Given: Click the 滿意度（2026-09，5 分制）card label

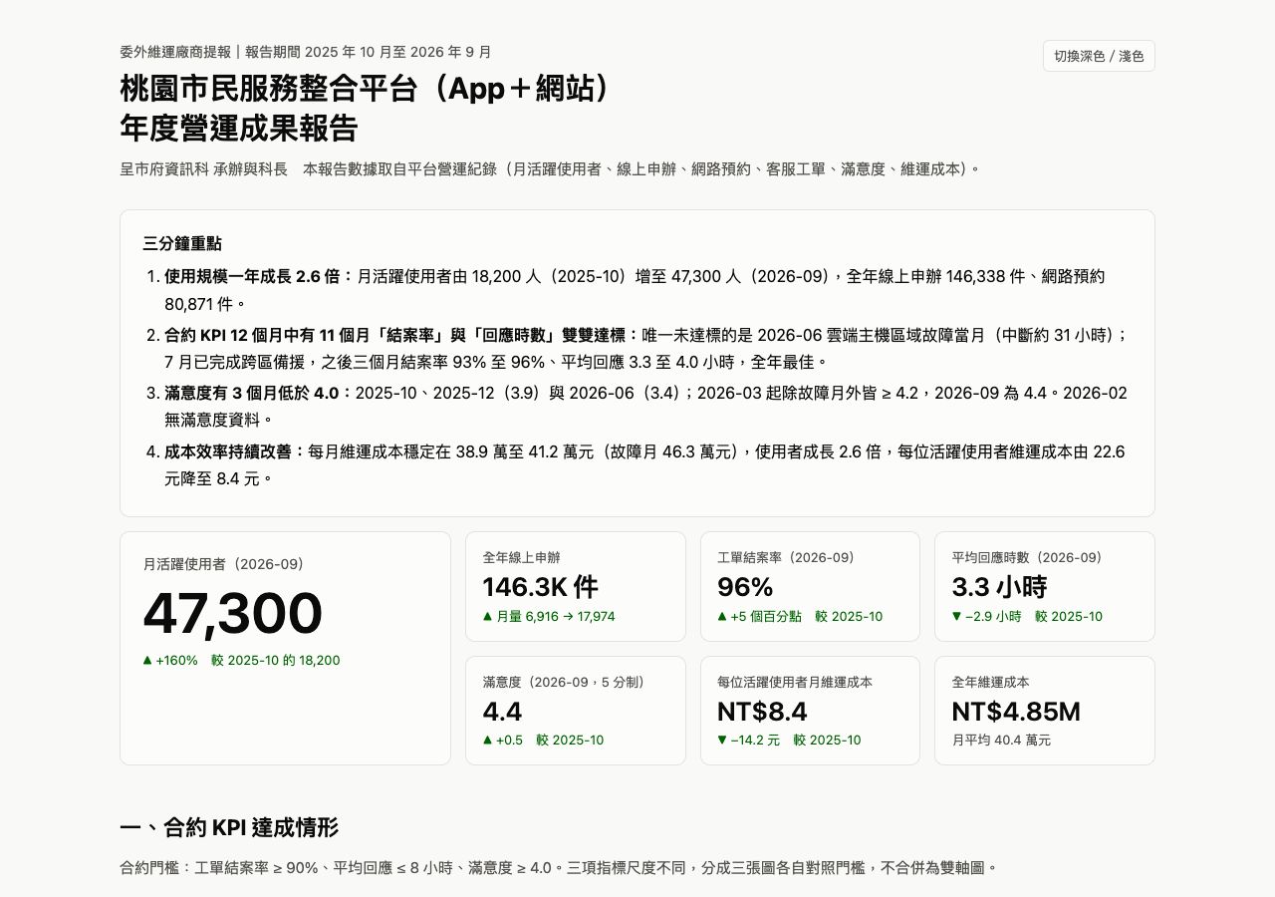Looking at the screenshot, I should [x=564, y=683].
